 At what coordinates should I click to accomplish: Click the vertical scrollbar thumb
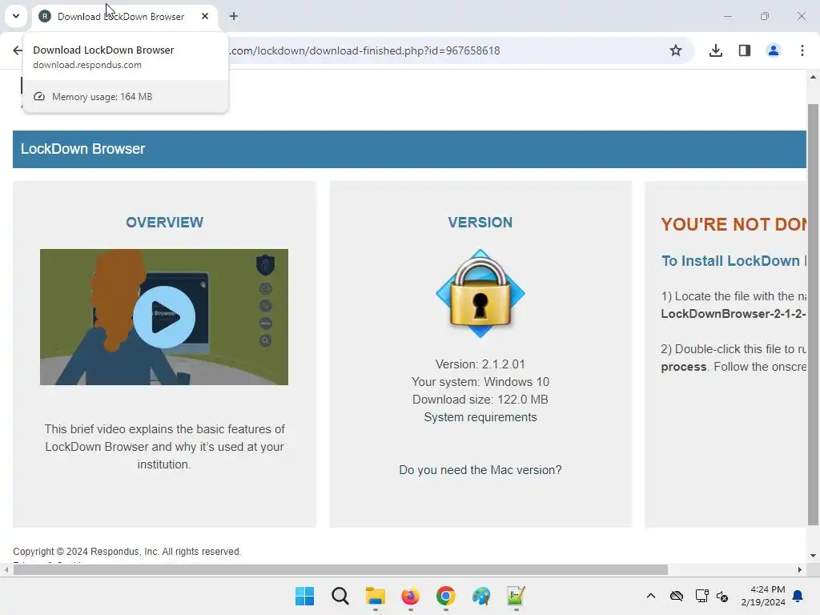[x=813, y=314]
